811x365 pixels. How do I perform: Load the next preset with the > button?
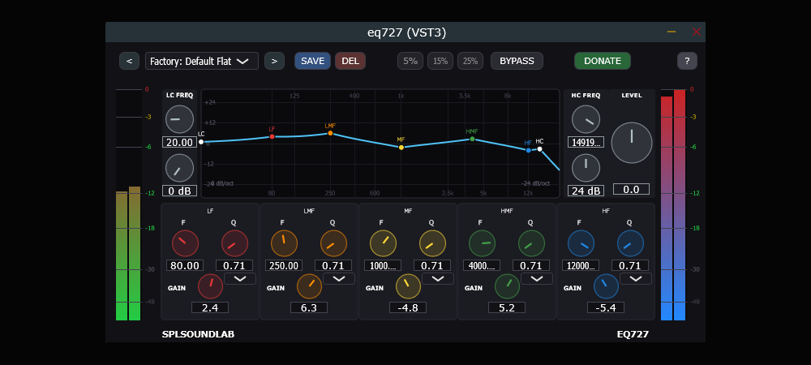[x=275, y=61]
